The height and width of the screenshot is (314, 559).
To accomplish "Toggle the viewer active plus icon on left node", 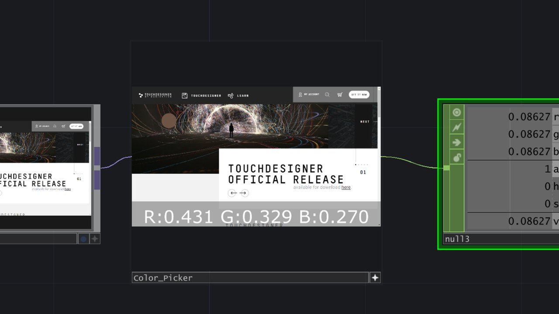I will click(95, 239).
